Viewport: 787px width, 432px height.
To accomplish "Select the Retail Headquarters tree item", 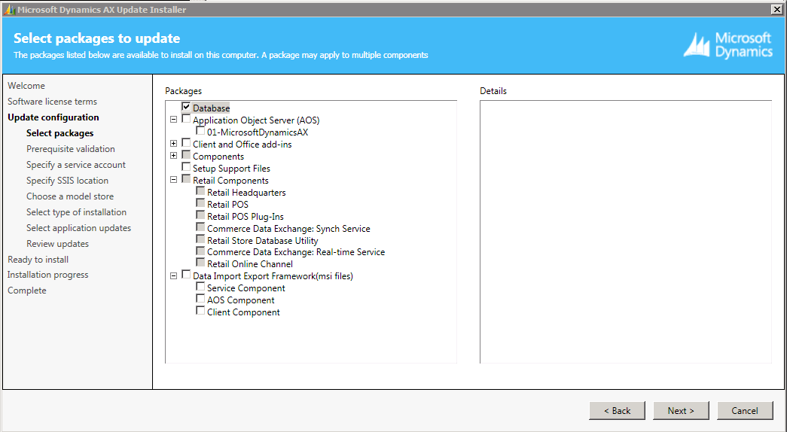I will coord(246,193).
